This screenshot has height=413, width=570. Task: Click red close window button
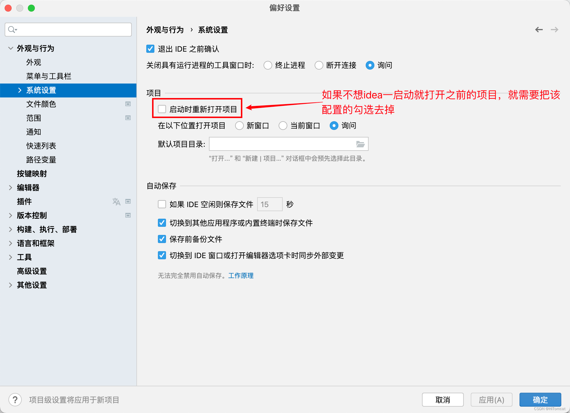(8, 8)
